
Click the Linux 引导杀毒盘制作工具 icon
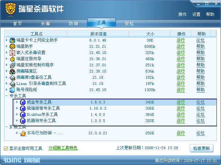[12, 84]
